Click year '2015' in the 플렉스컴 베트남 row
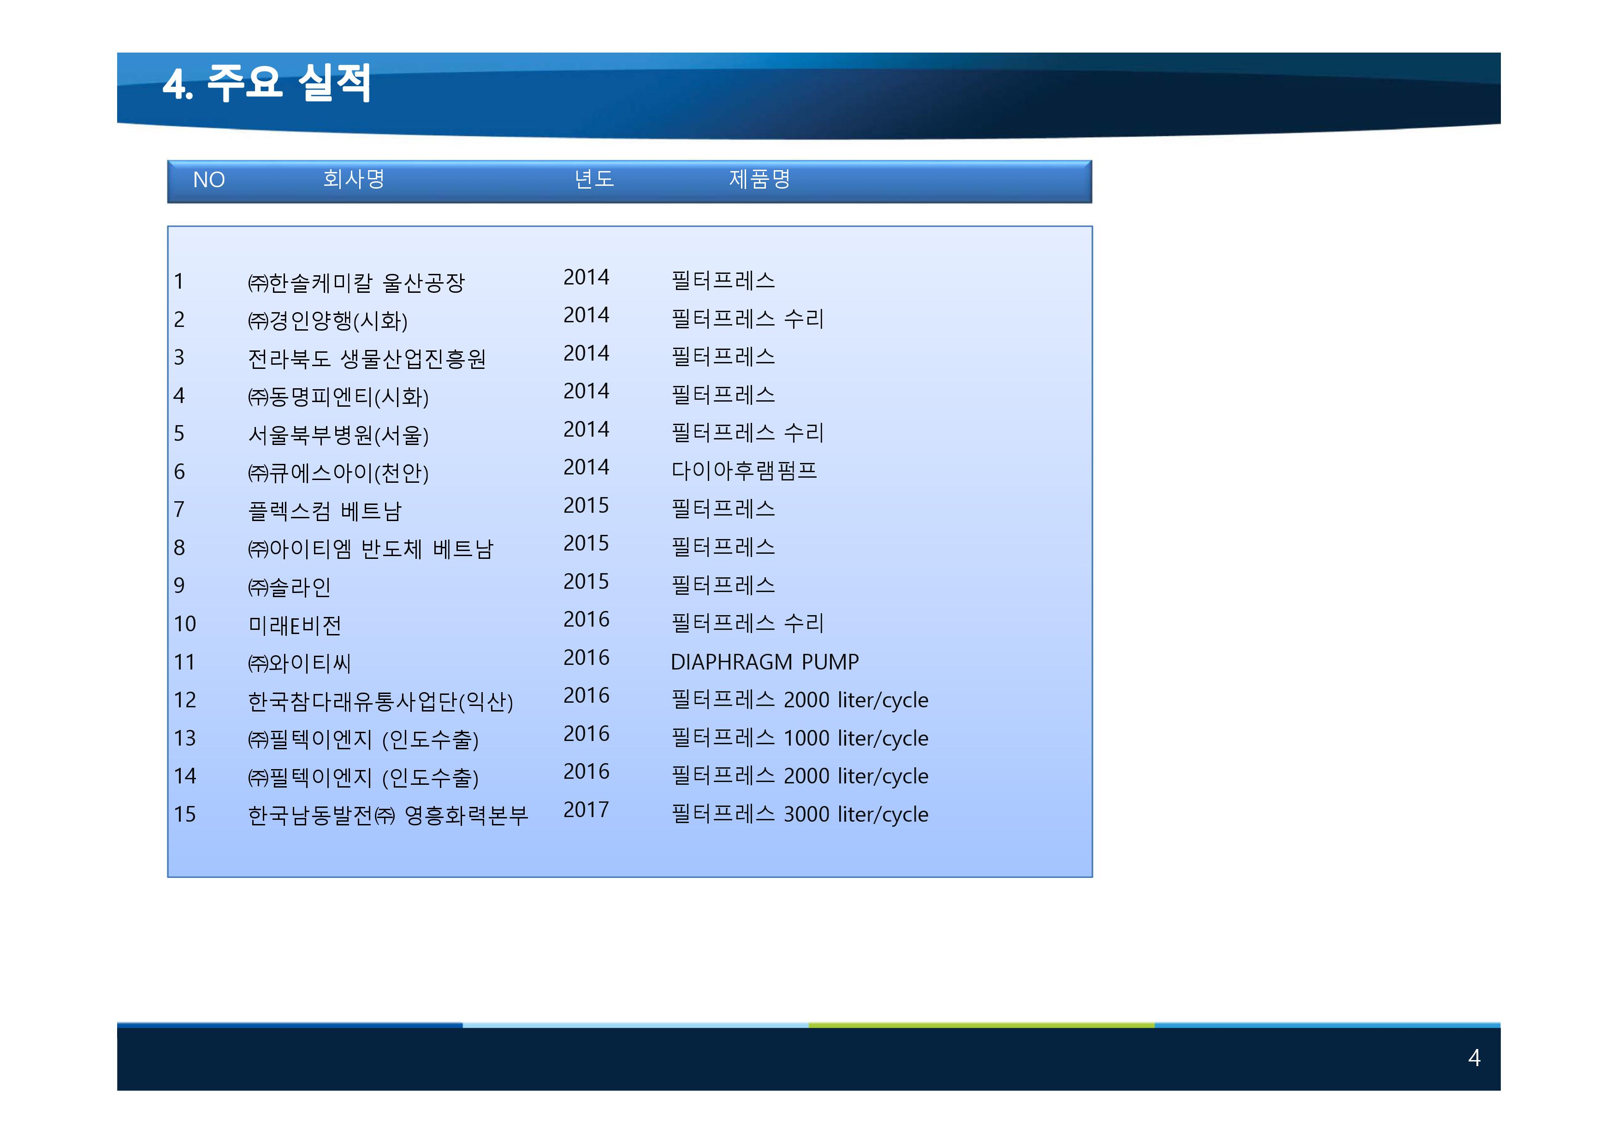Image resolution: width=1618 pixels, height=1144 pixels. (x=586, y=505)
